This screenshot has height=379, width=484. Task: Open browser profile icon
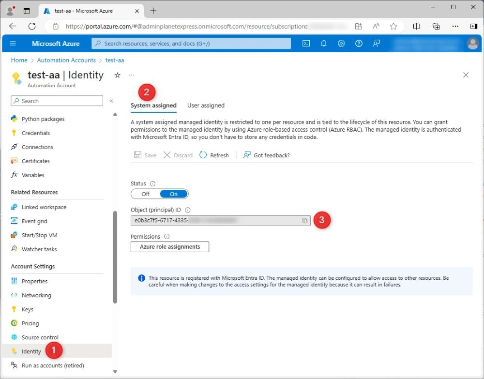point(11,11)
